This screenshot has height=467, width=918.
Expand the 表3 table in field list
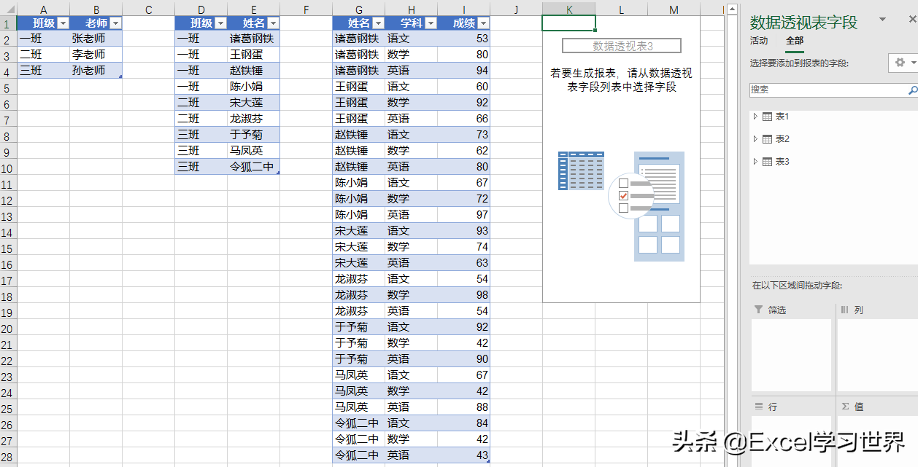click(x=756, y=162)
